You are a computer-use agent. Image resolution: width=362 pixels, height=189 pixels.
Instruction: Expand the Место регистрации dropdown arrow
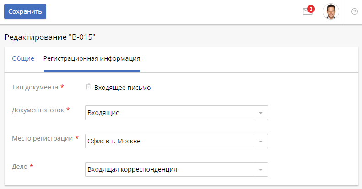[x=261, y=141]
